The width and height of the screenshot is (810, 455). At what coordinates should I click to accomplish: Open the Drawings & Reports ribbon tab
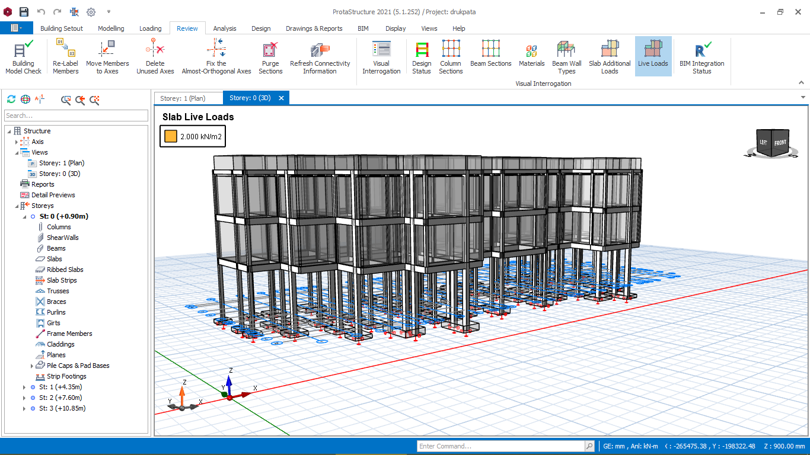coord(314,28)
